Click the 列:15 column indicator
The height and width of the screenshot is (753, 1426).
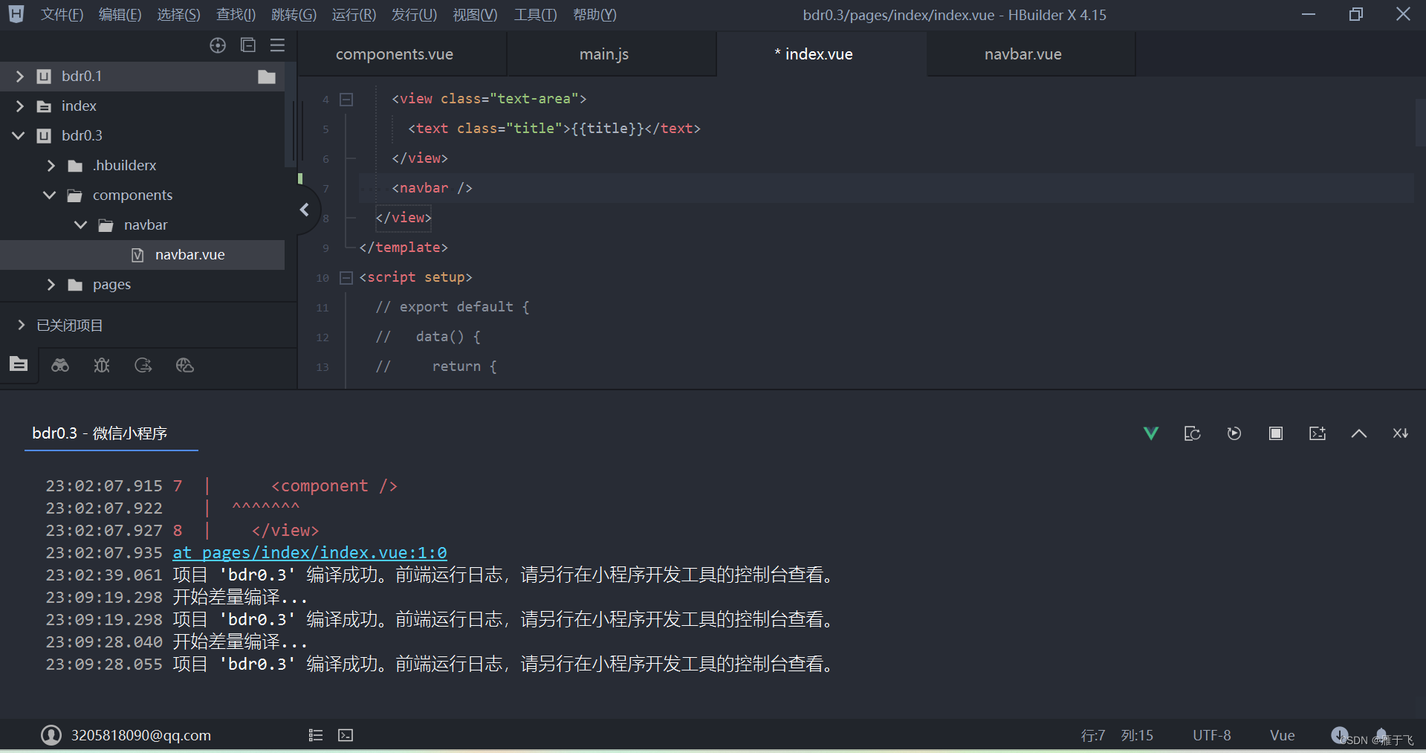point(1137,735)
